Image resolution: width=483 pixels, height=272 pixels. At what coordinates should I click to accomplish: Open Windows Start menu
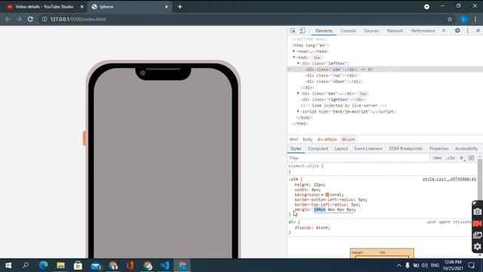pos(8,265)
